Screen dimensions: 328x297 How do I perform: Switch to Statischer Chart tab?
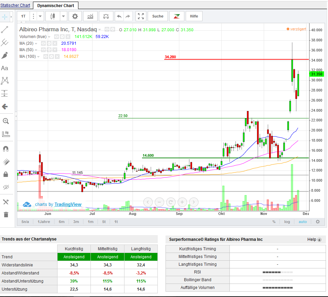coord(15,5)
